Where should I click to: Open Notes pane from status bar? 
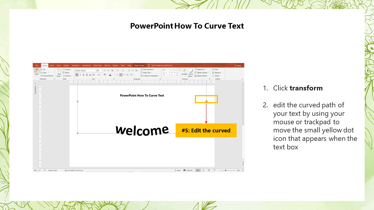[178, 170]
